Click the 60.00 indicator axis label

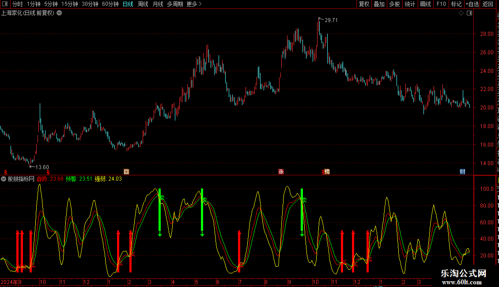[x=487, y=223]
